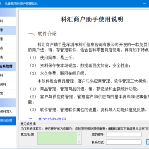Click the line 本软件包含商品管理
The height and width of the screenshot is (149, 149).
(x=93, y=81)
